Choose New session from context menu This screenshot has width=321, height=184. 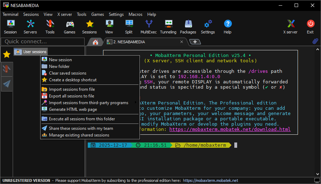[60, 60]
